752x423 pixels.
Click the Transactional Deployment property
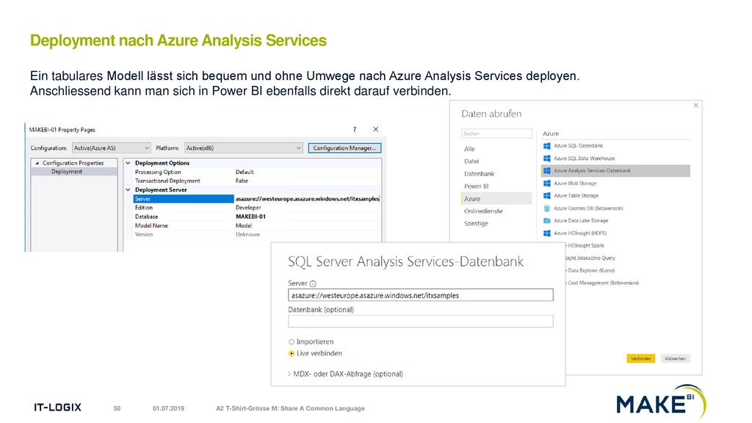pos(167,181)
